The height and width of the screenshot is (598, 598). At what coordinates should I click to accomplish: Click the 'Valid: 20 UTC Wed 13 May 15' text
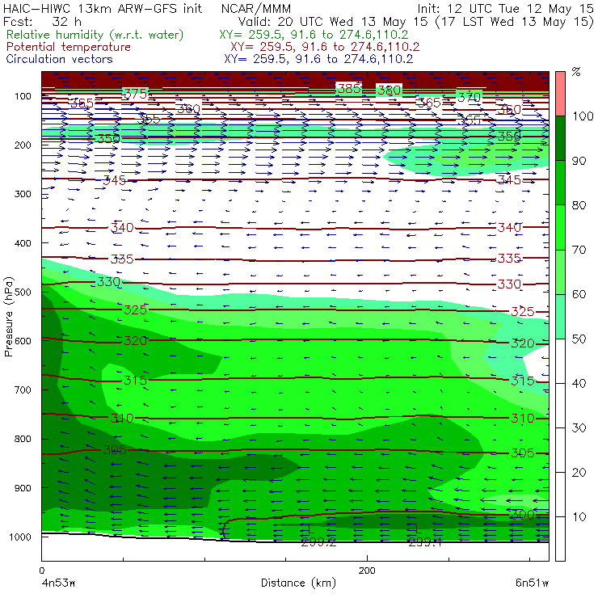click(333, 21)
